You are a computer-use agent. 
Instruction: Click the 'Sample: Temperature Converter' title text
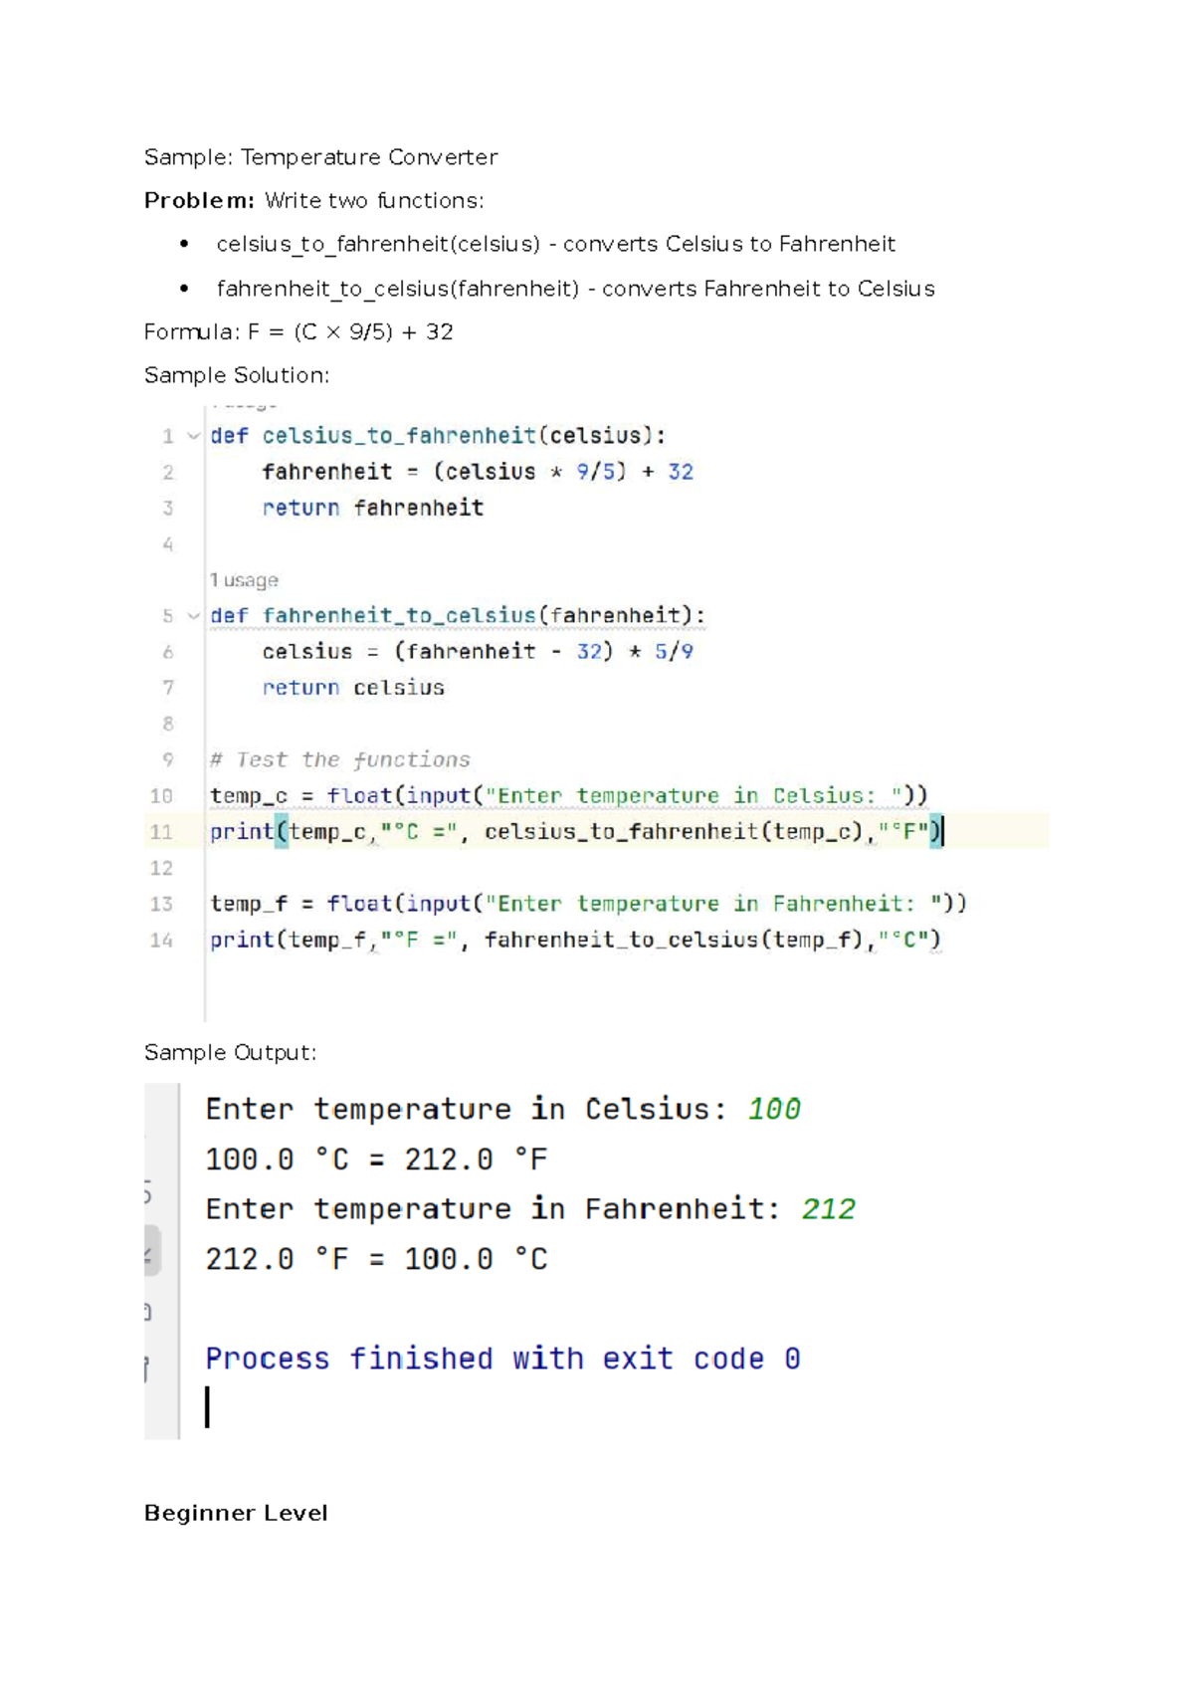click(320, 157)
